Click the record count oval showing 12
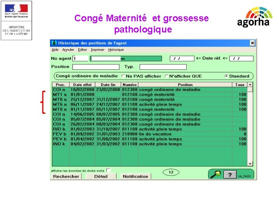 coord(171,172)
